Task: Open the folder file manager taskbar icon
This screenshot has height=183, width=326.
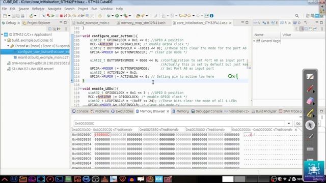Action: point(23,179)
